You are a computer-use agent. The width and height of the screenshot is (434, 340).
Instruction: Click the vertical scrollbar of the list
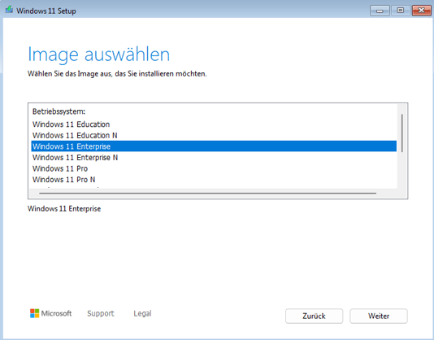[x=401, y=133]
